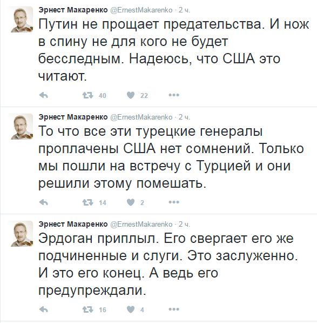Like the tweet with 4 likes
The image size is (317, 323).
click(131, 309)
